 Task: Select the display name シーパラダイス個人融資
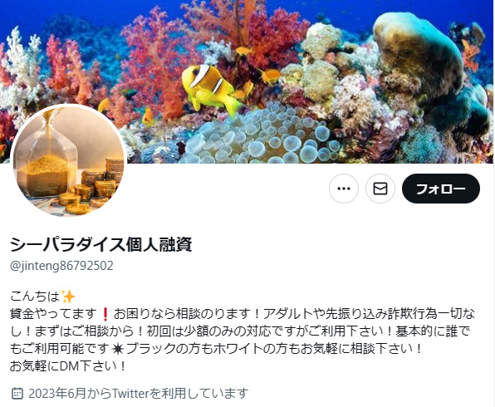[101, 244]
